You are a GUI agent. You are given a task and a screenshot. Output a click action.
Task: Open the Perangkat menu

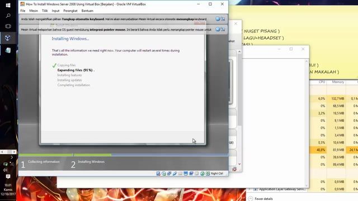tap(70, 11)
